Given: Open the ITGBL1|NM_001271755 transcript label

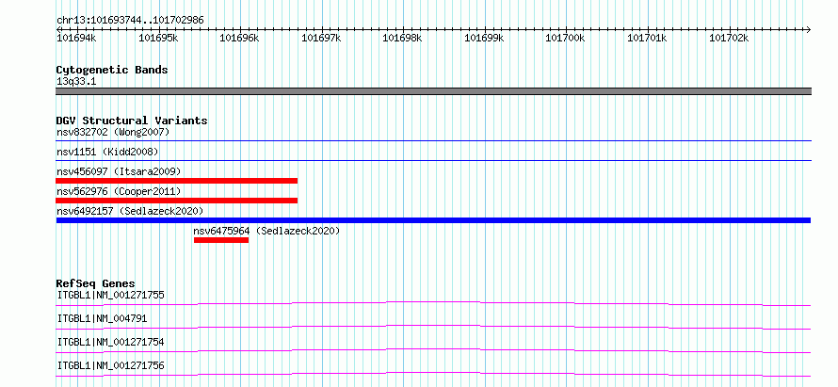Looking at the screenshot, I should click(x=110, y=295).
